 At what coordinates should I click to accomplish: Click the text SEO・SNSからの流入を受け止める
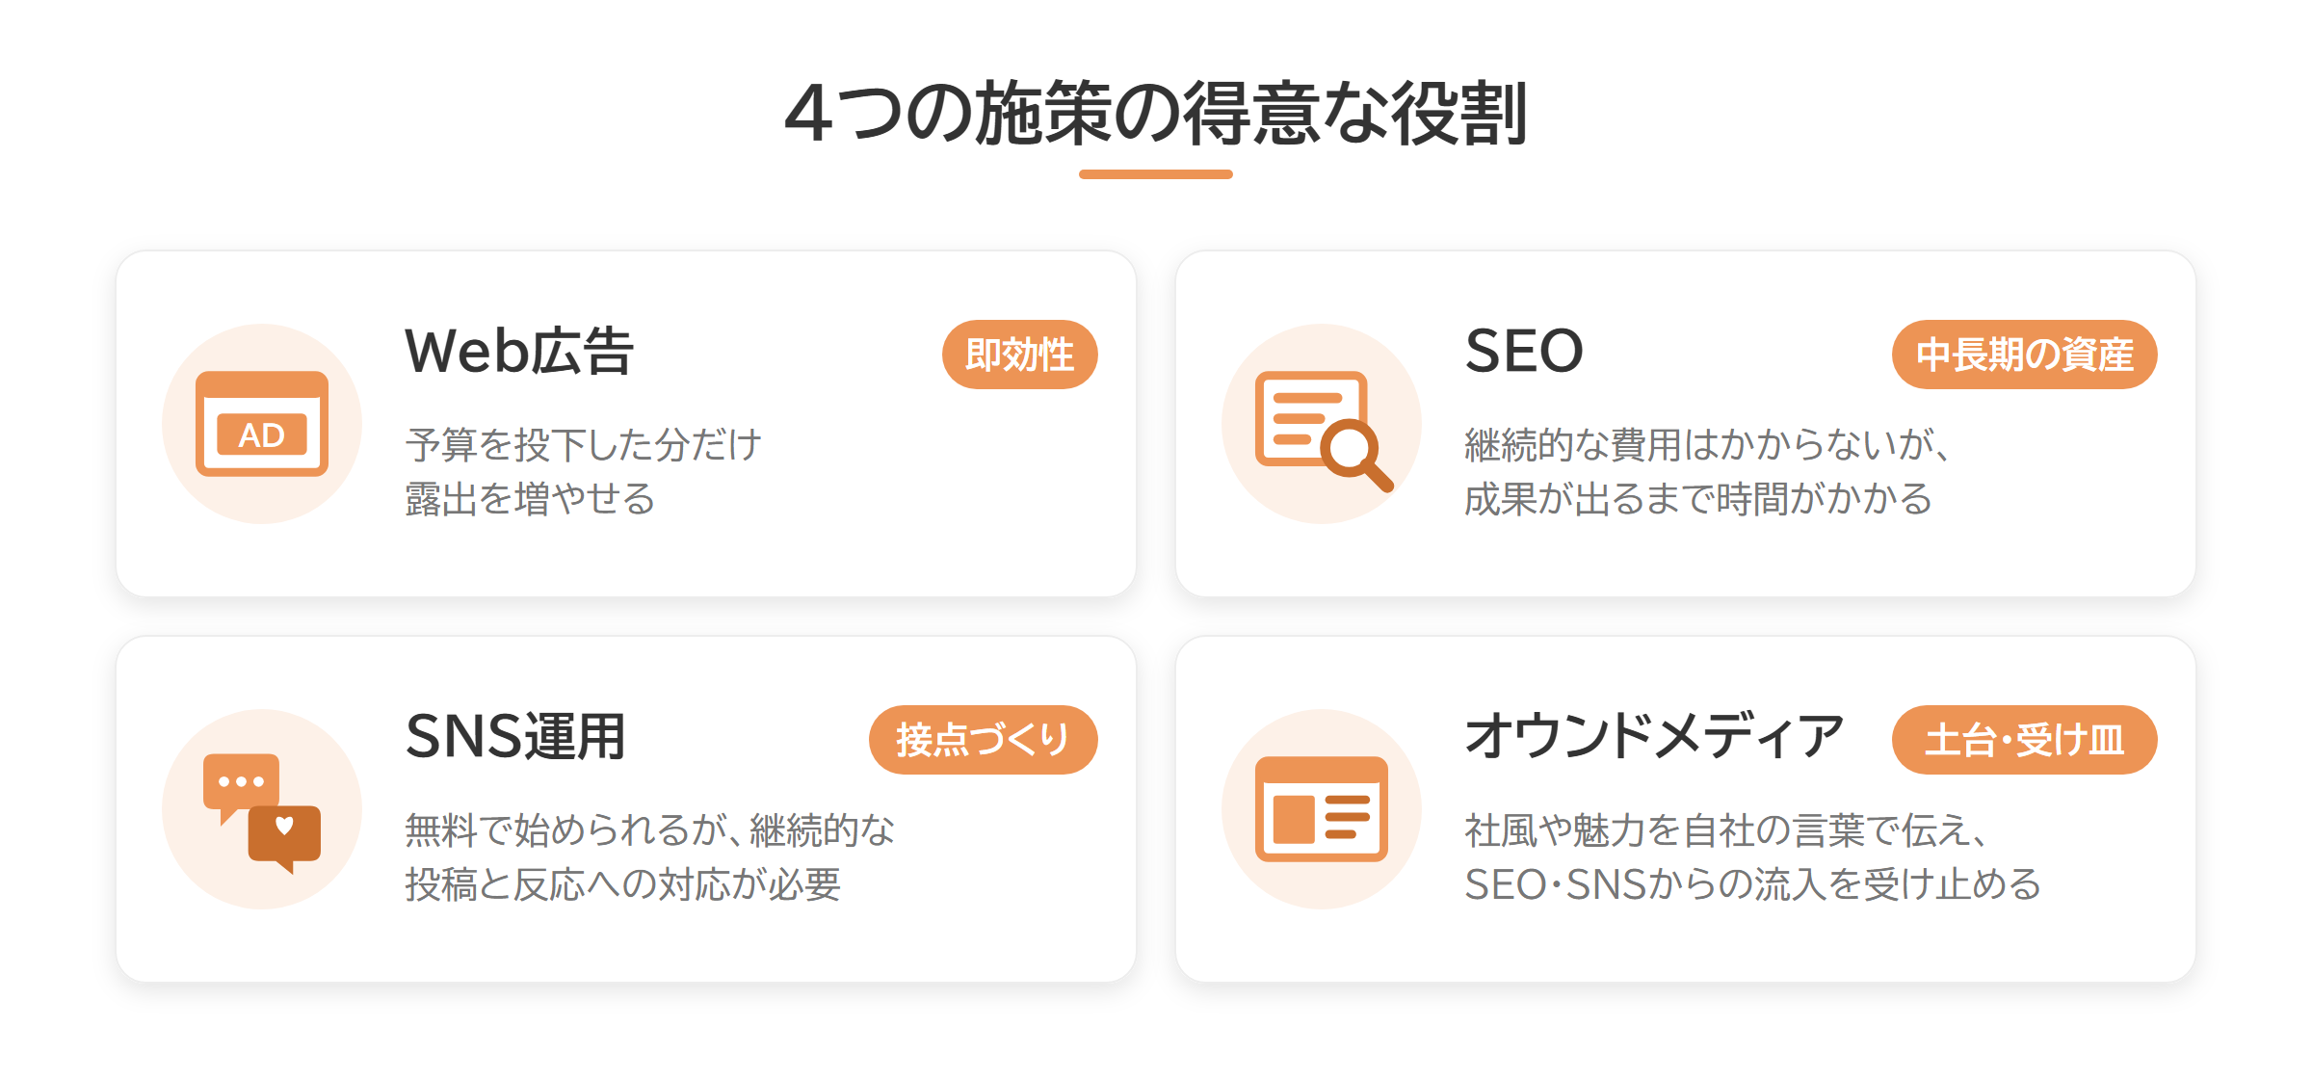tap(1753, 884)
